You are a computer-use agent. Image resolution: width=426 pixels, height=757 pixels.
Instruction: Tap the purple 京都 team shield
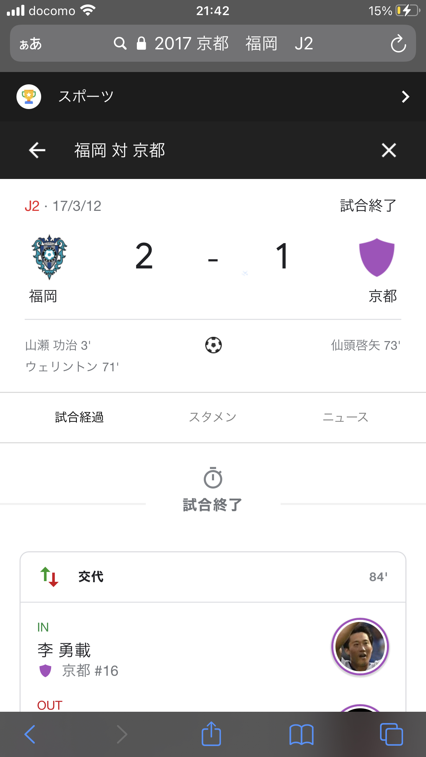click(x=377, y=257)
